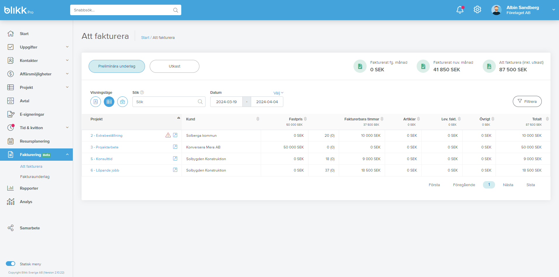The image size is (559, 277).
Task: Open the Välj date preset dropdown
Action: point(278,93)
